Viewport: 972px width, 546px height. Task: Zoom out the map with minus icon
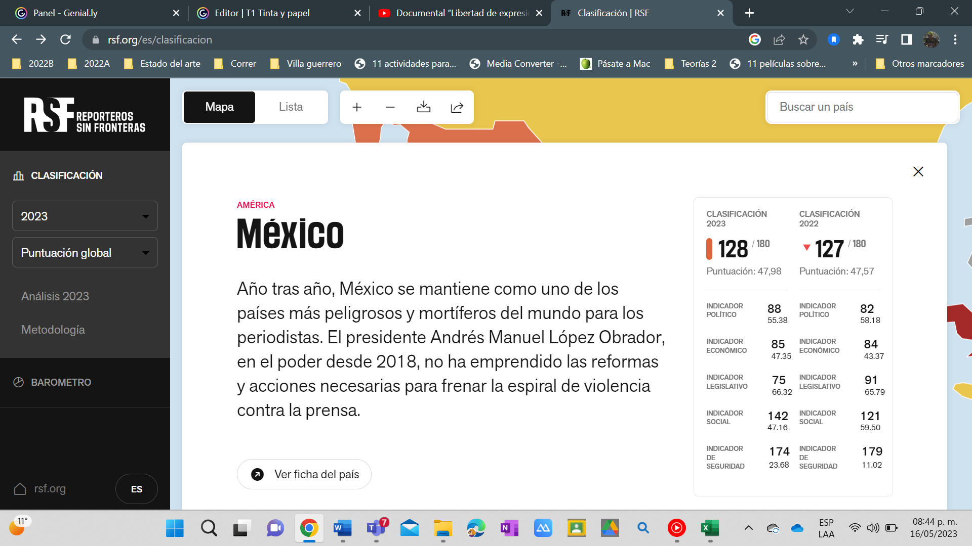click(x=390, y=107)
